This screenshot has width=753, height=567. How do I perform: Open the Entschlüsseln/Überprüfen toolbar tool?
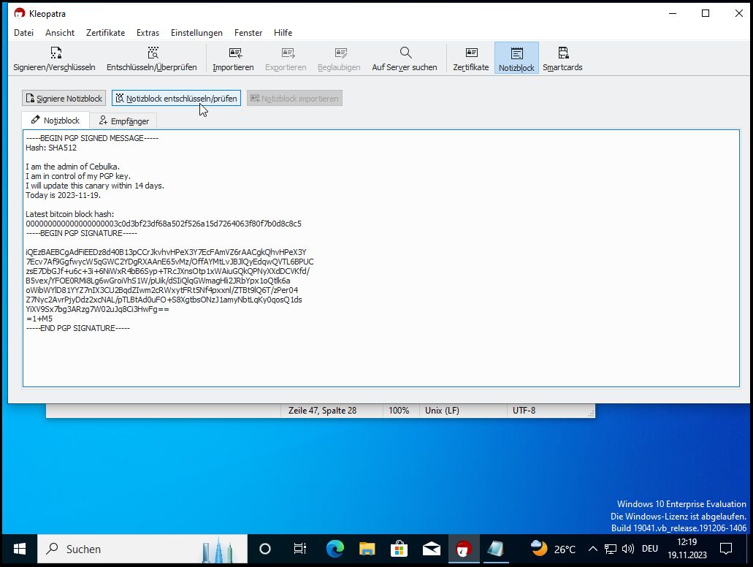coord(152,53)
